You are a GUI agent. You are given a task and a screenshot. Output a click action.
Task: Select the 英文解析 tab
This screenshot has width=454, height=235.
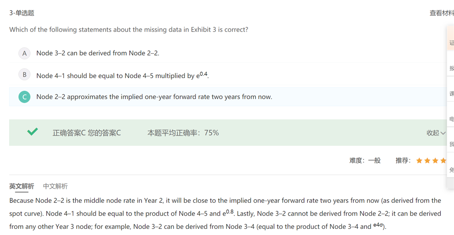click(21, 186)
